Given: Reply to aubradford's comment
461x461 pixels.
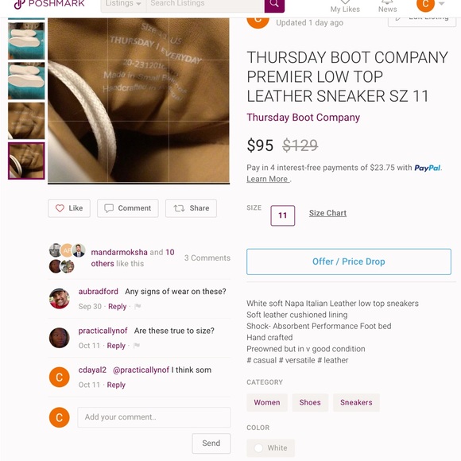Looking at the screenshot, I should tap(117, 306).
